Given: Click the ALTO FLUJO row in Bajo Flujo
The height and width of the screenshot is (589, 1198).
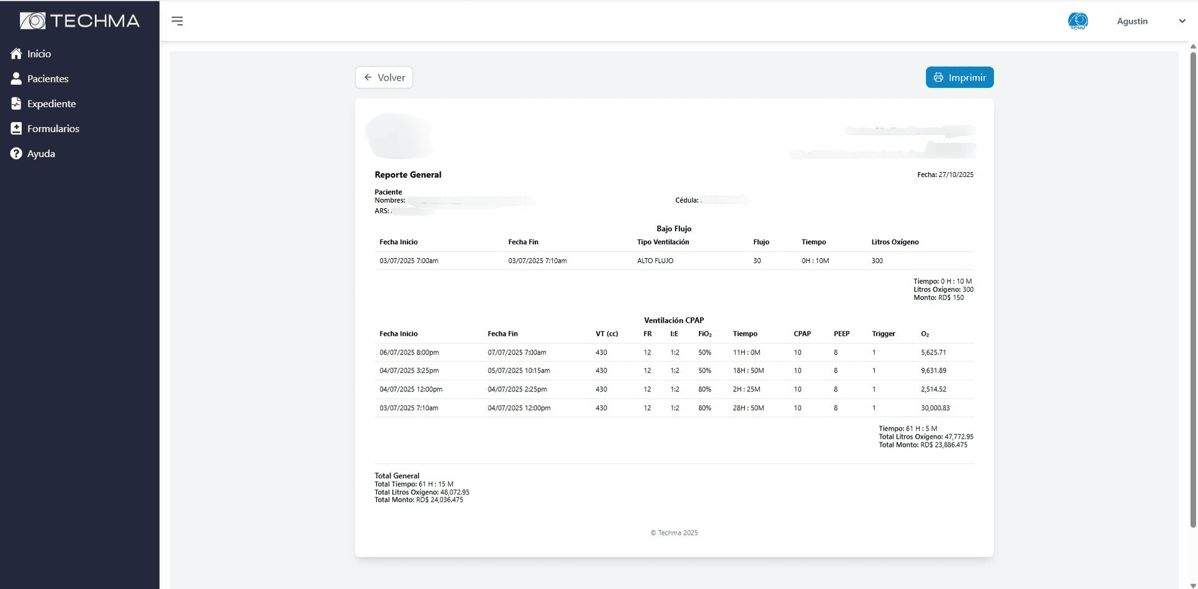Looking at the screenshot, I should 674,261.
